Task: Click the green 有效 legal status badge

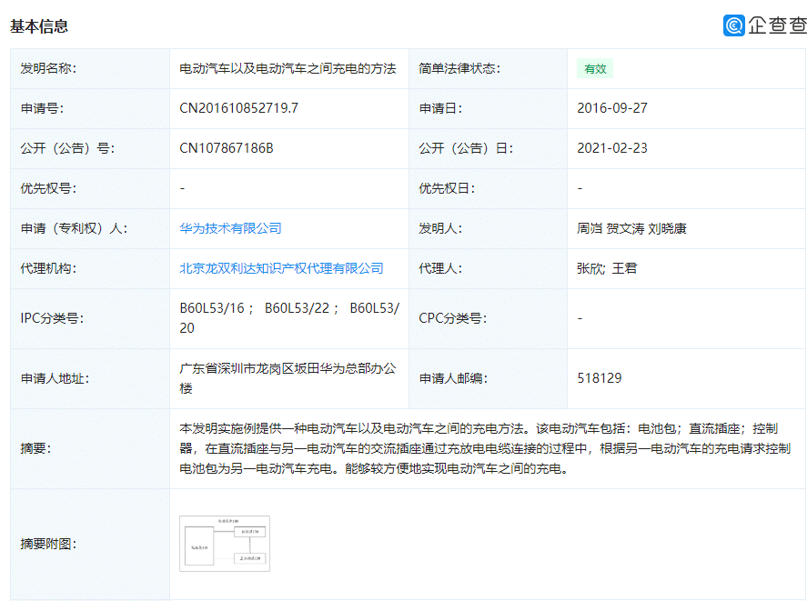Action: (593, 68)
